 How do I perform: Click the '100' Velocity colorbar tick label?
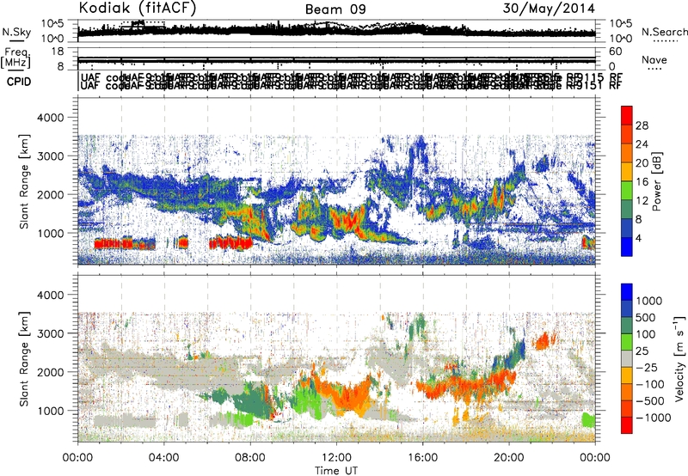[646, 334]
